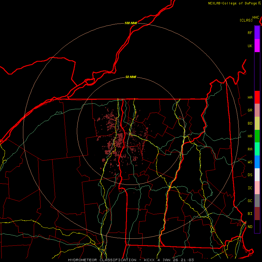Click the HR legend label
Image resolution: width=262 pixels, height=262 pixels.
[x=250, y=136]
